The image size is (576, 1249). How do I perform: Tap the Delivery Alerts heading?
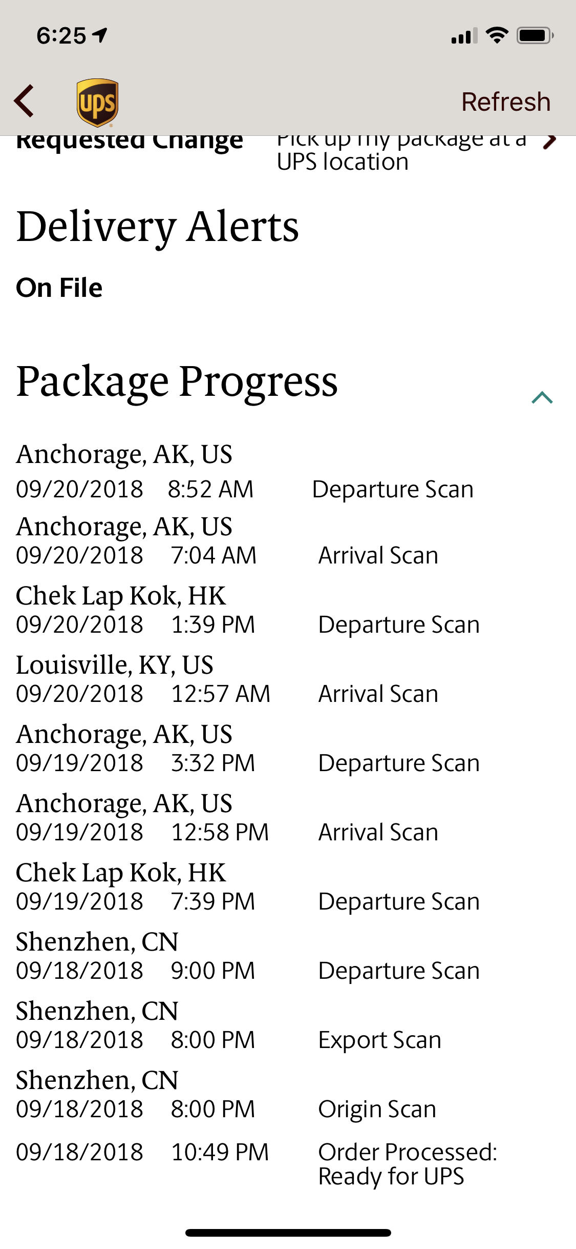click(x=157, y=227)
